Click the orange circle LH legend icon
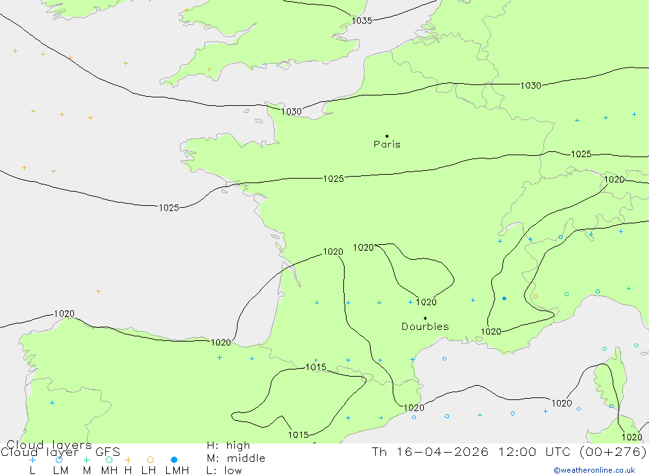 click(151, 460)
